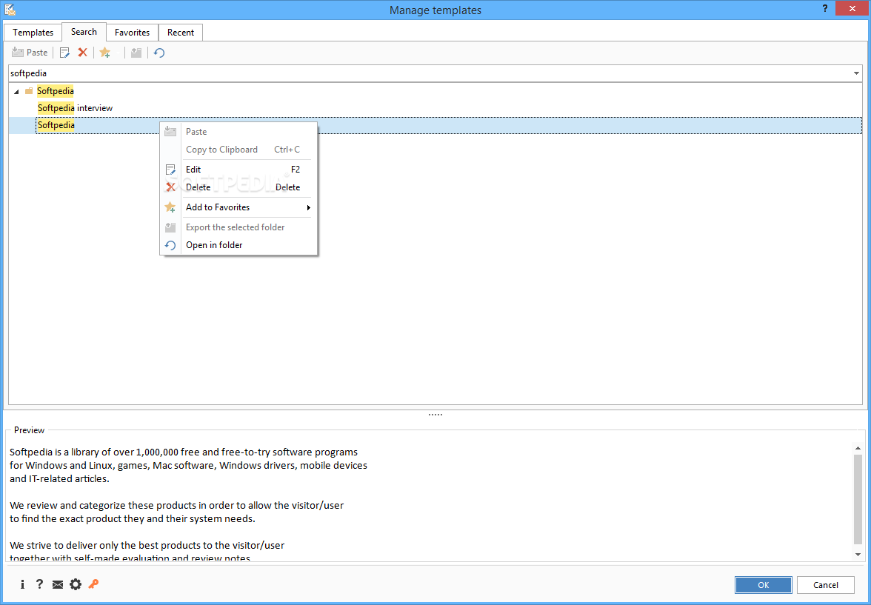Click the Preview group label
This screenshot has width=871, height=605.
click(x=29, y=430)
